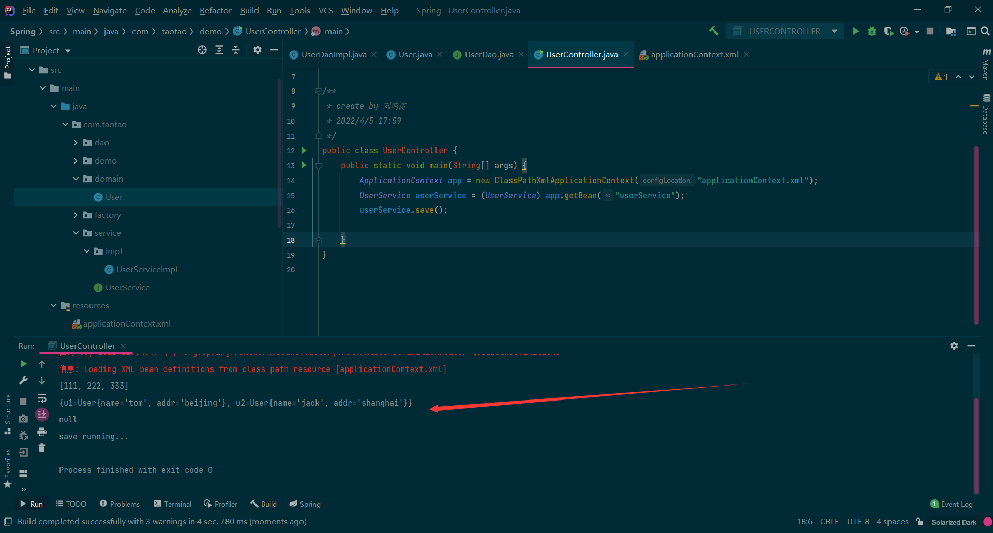Expand all in the Project panel
The image size is (993, 533).
(219, 50)
